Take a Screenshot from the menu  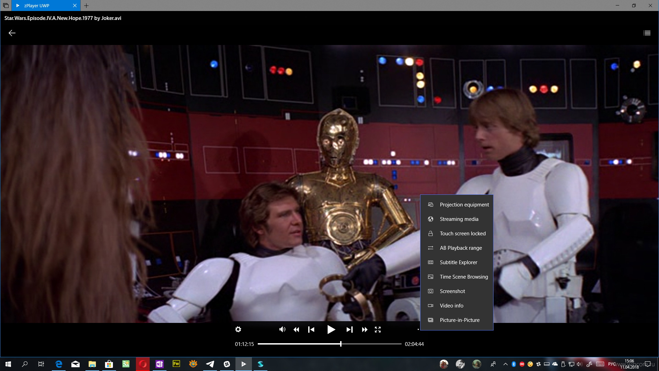[x=457, y=291]
